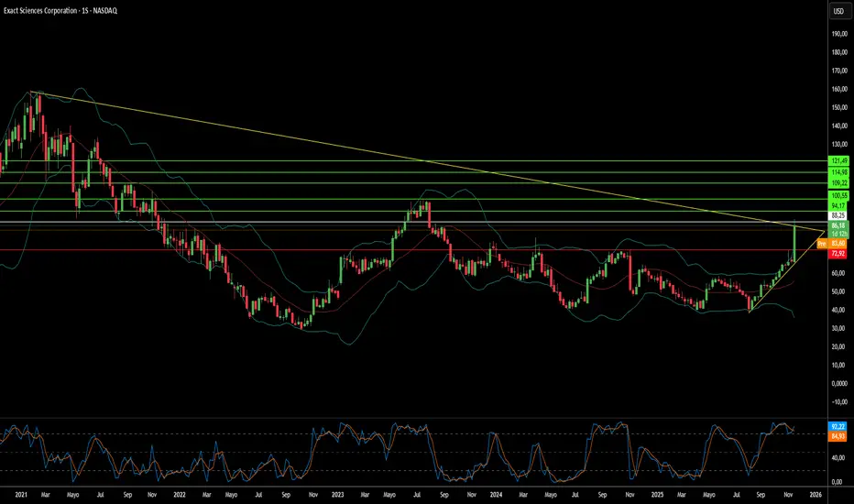Select the orange 83,60 pre-market price label
Screen dimensions: 854x504
click(839, 243)
